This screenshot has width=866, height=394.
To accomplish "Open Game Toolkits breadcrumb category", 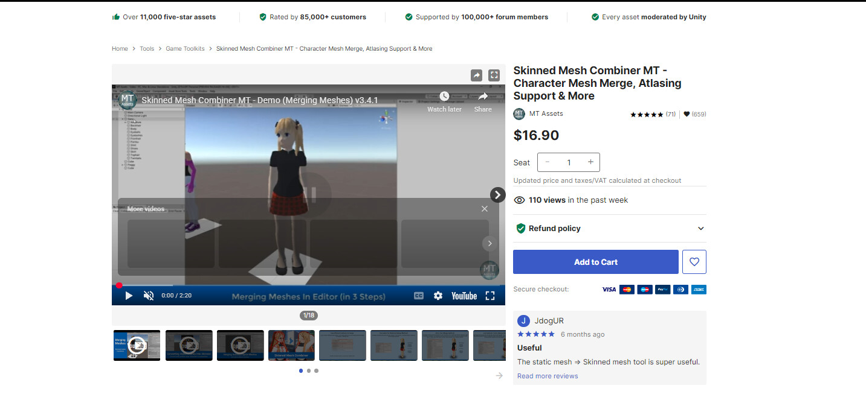I will tap(185, 49).
